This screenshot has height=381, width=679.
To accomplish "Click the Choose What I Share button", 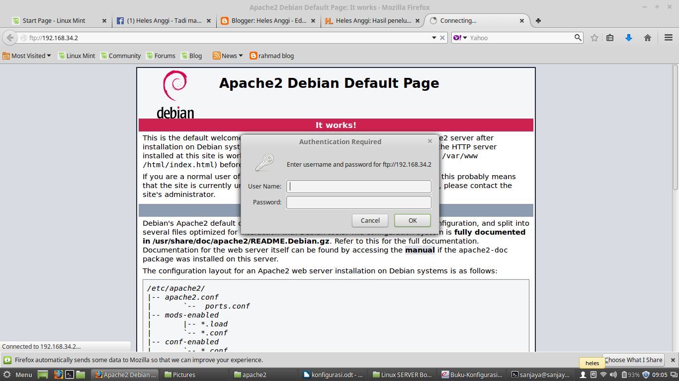I will [x=634, y=360].
